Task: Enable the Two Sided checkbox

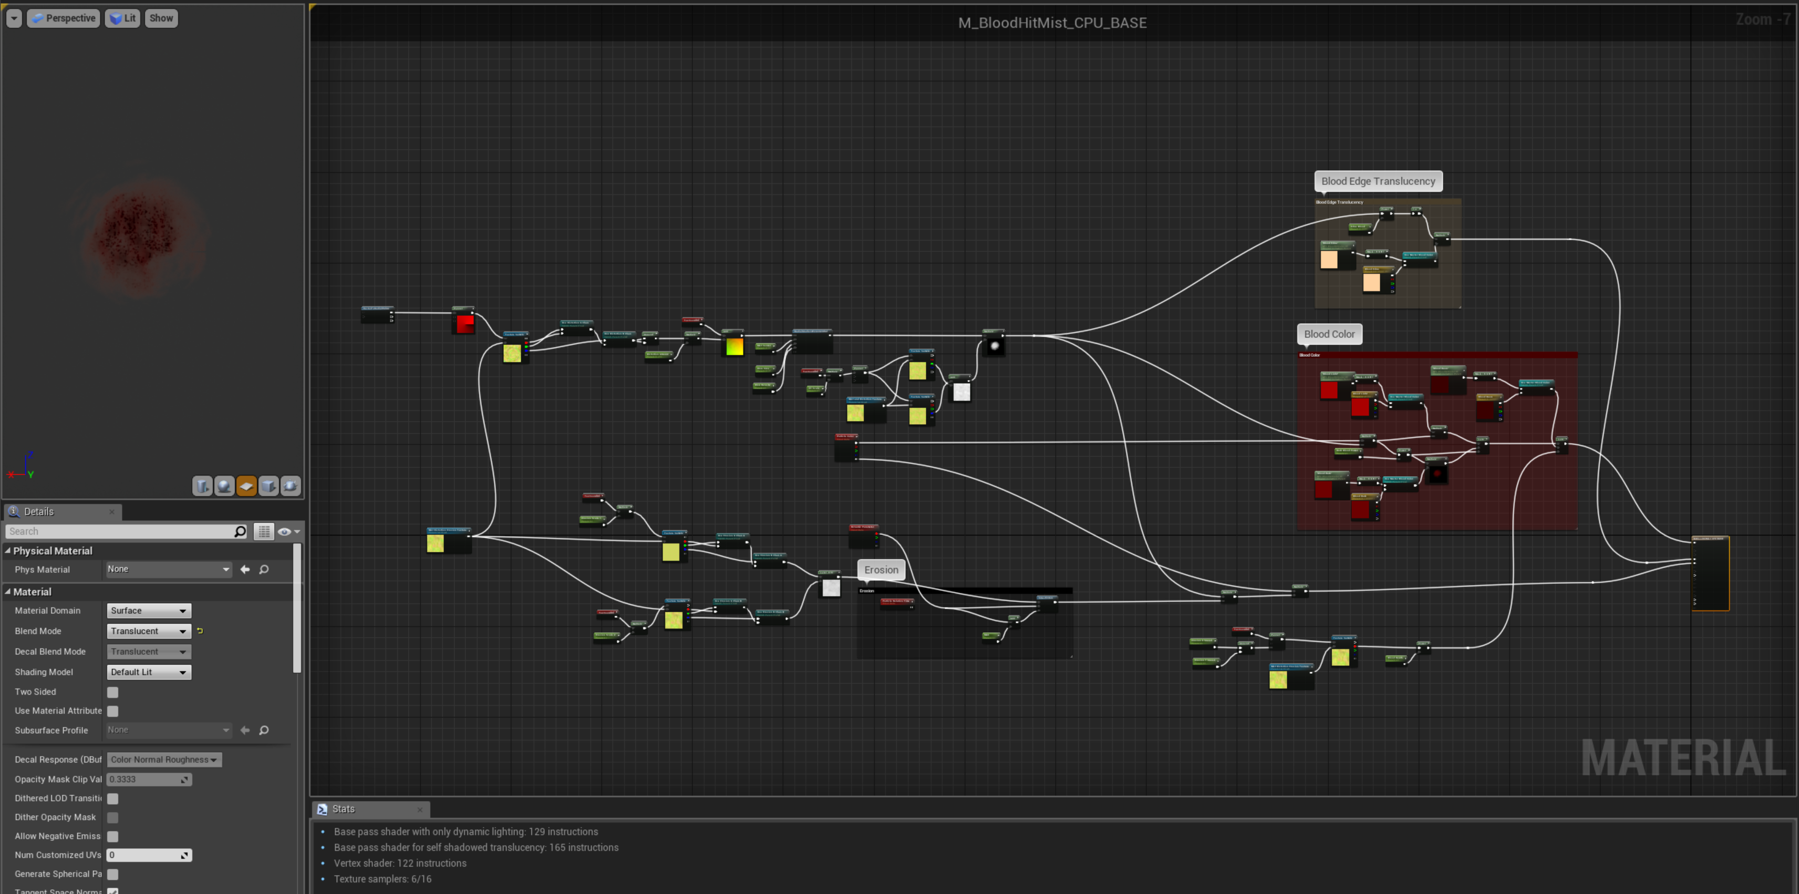Action: (112, 692)
